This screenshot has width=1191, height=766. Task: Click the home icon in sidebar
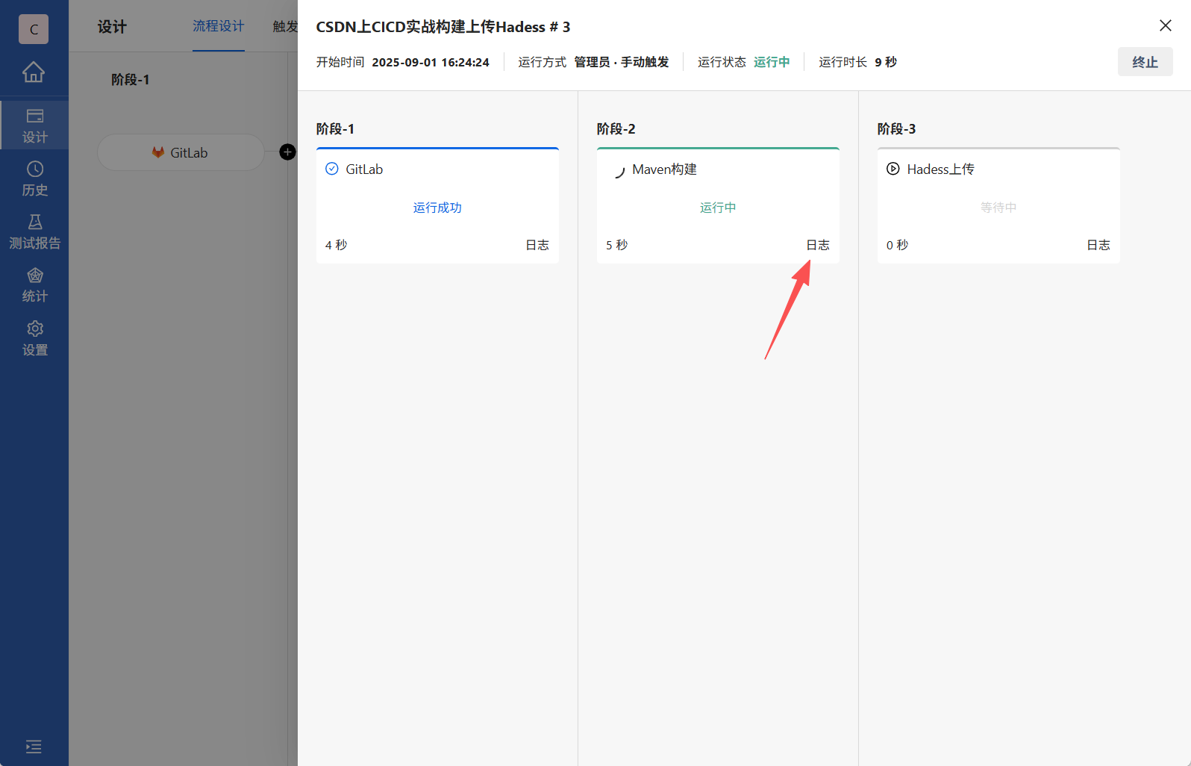tap(34, 72)
